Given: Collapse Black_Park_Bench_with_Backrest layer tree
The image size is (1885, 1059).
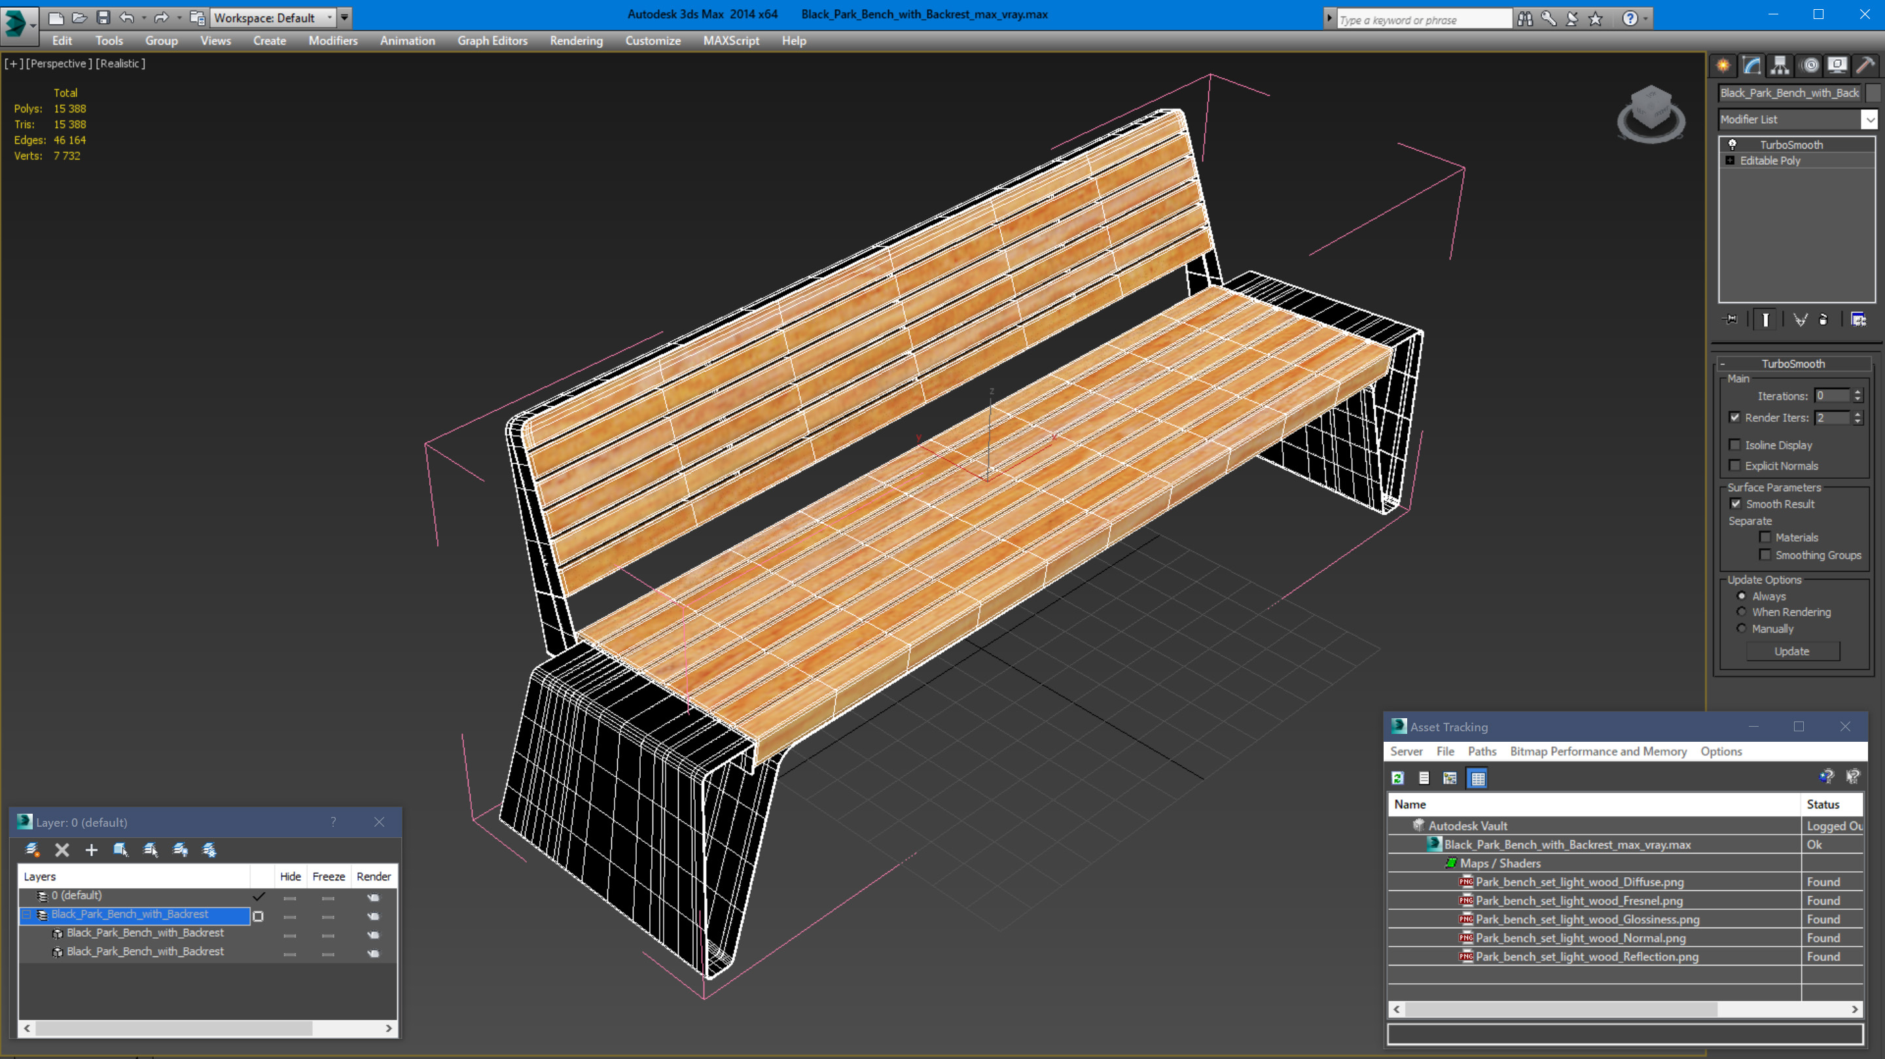Looking at the screenshot, I should click(27, 915).
